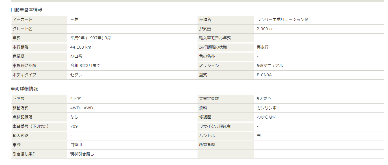This screenshot has height=165, width=388.
Task: Click the fuel type ガソリン車
Action: [x=266, y=108]
